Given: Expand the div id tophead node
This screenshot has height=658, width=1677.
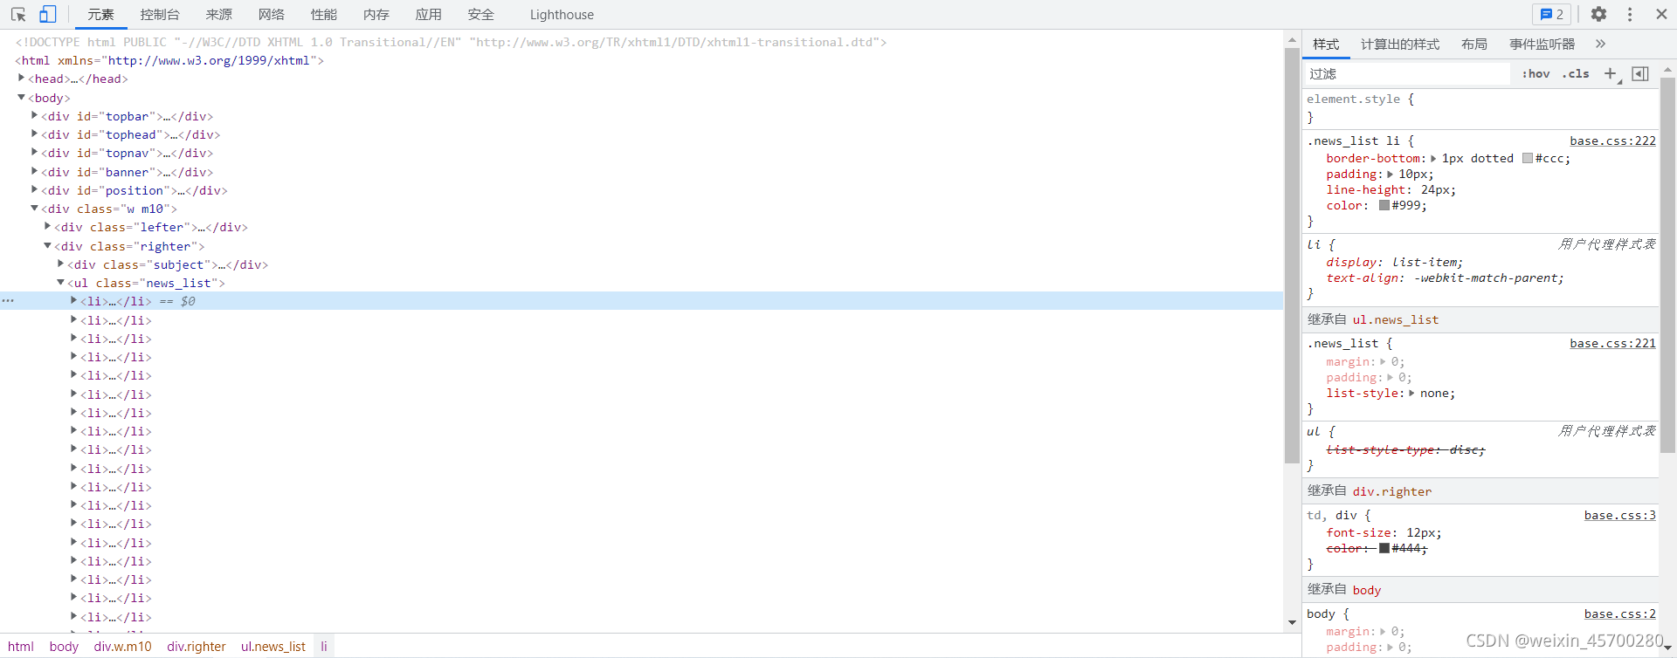Looking at the screenshot, I should pos(35,134).
